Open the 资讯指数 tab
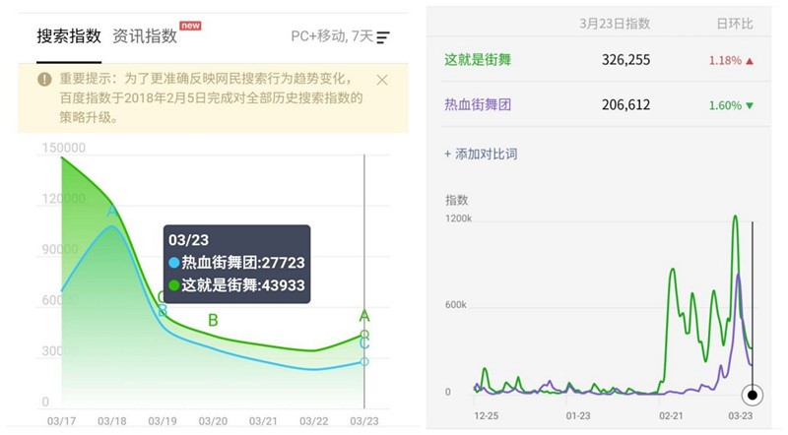 pos(145,36)
